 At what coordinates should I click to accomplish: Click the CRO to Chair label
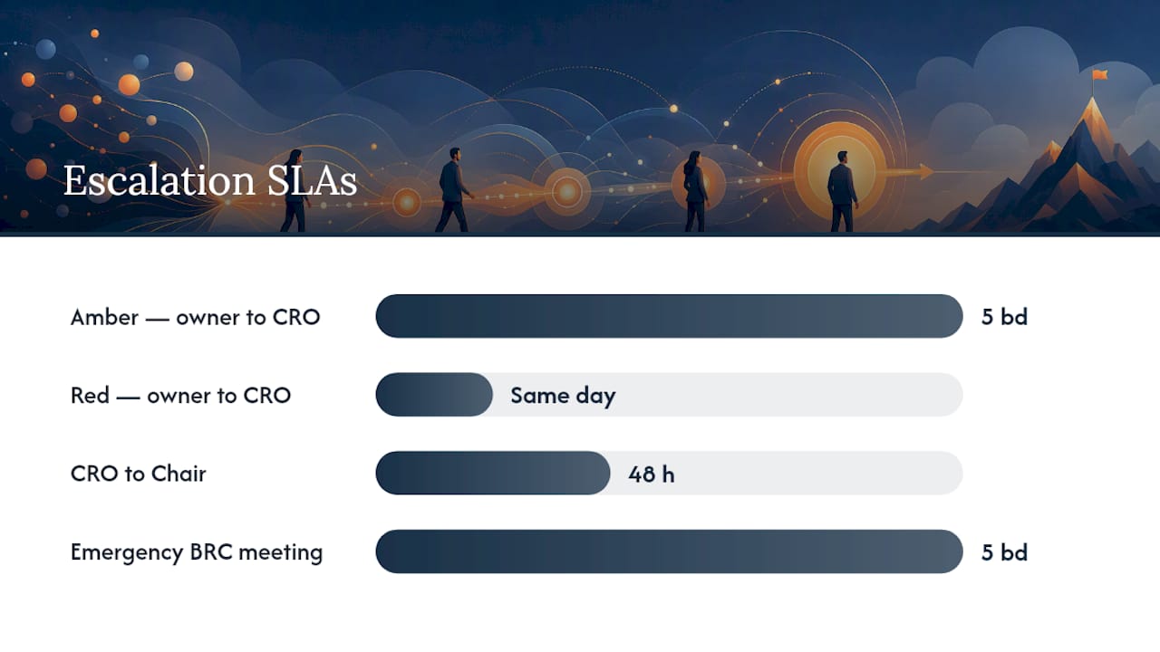click(x=138, y=474)
